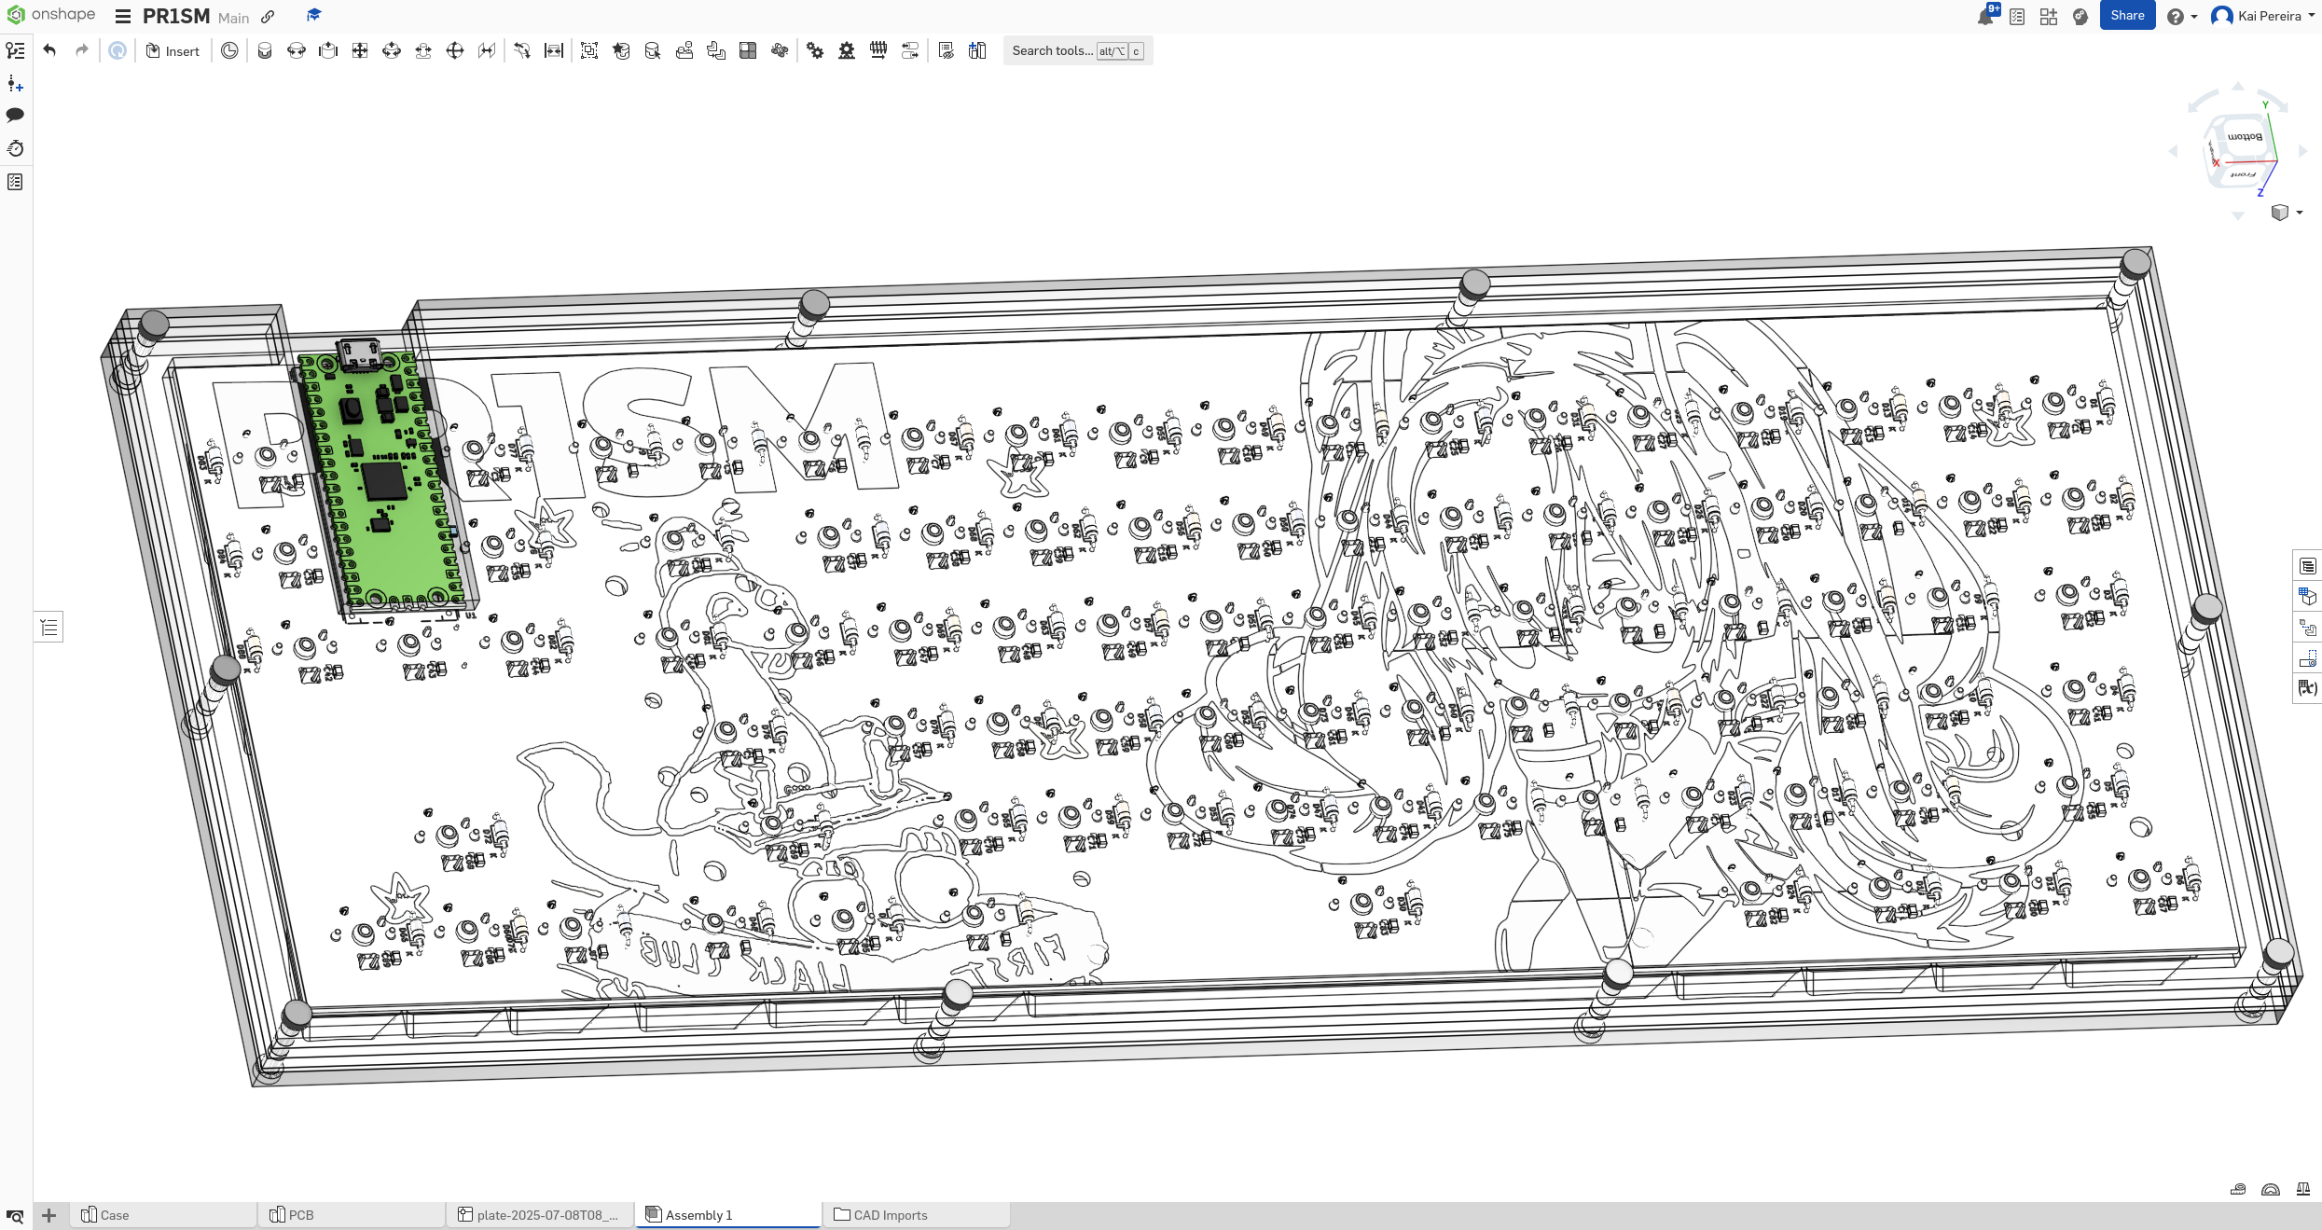Switch to the PCB tab
2322x1230 pixels.
(352, 1215)
